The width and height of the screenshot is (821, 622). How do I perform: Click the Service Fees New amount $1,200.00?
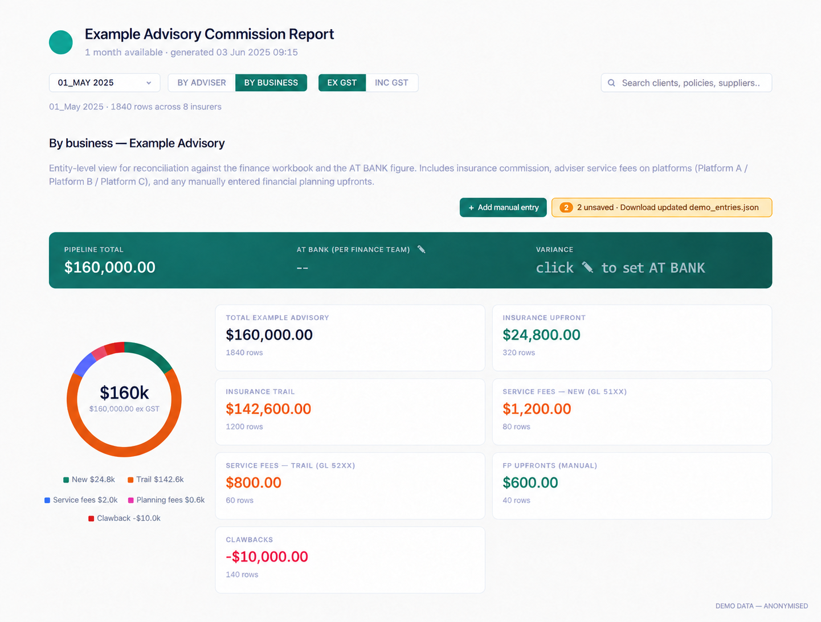pyautogui.click(x=537, y=409)
